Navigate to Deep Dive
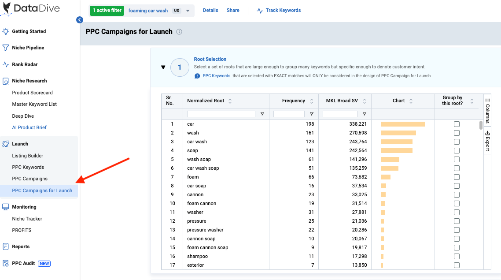This screenshot has width=501, height=280. tap(23, 116)
